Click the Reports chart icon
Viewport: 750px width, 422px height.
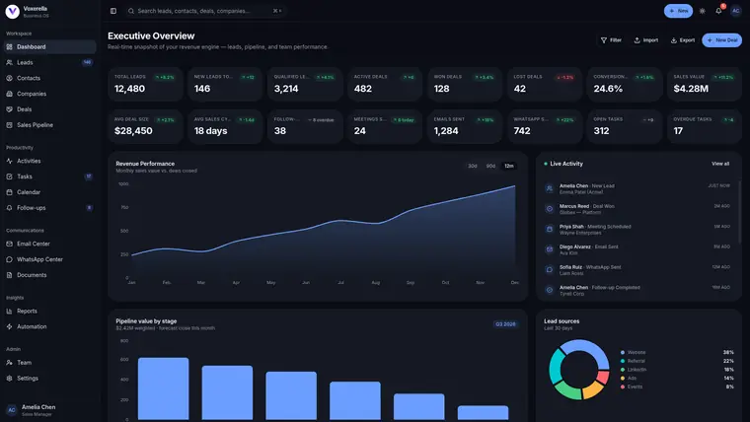point(9,312)
